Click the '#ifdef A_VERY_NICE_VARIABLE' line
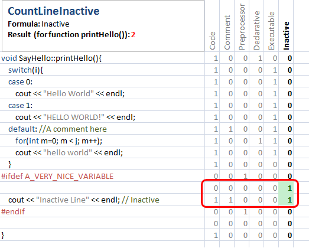309x248 pixels. click(57, 177)
